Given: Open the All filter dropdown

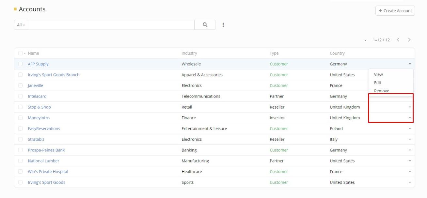Looking at the screenshot, I should (21, 25).
